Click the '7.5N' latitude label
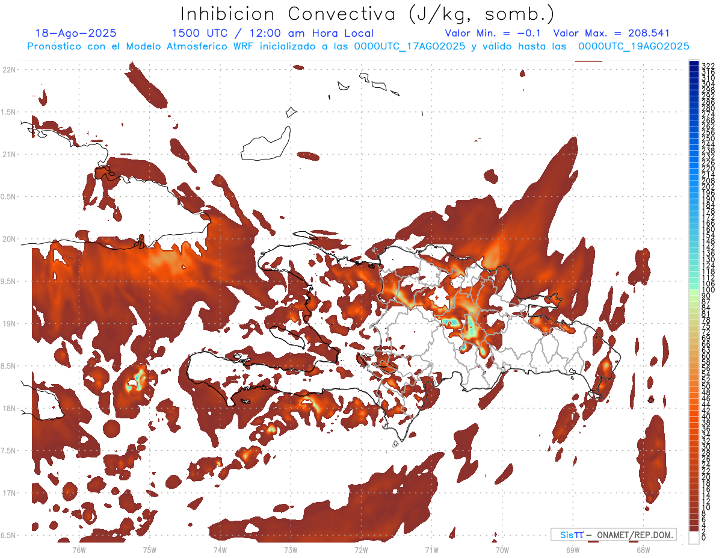Screen dimensions: 722x558 pyautogui.click(x=9, y=451)
